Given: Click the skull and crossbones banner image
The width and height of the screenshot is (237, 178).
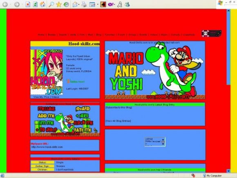Looking at the screenshot, I should 212,34.
